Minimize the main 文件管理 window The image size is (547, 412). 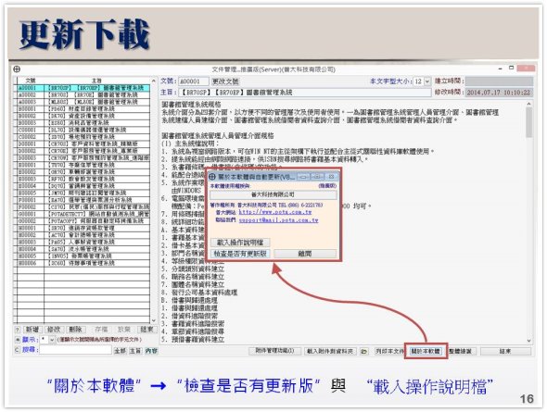point(500,69)
